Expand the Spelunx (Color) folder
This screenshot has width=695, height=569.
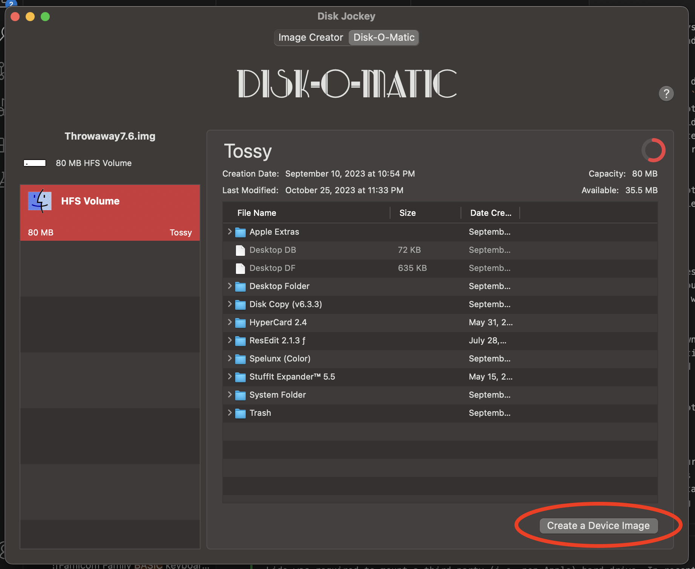coord(230,358)
